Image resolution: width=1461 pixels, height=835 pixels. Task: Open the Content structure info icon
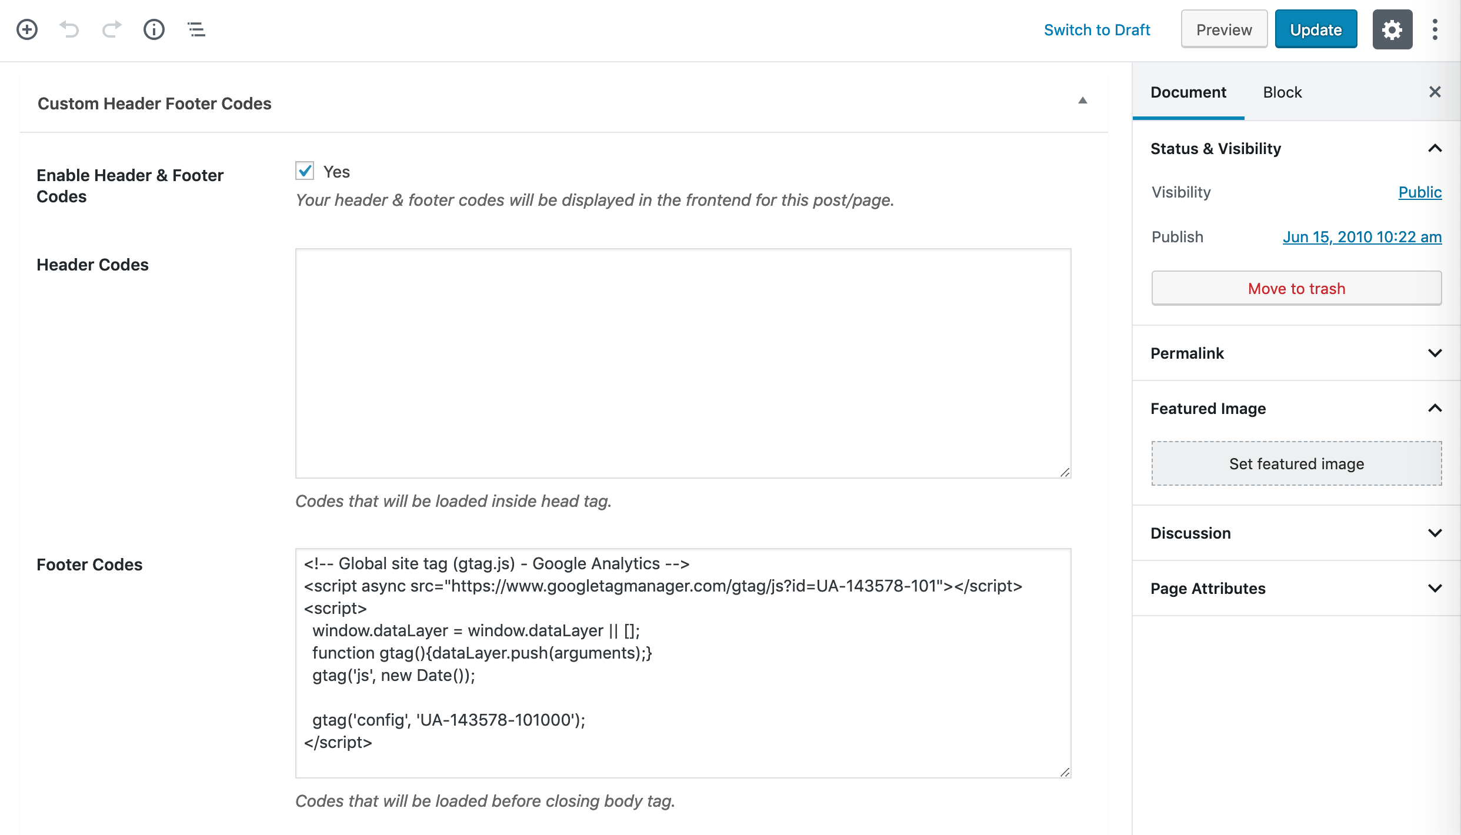click(x=154, y=29)
